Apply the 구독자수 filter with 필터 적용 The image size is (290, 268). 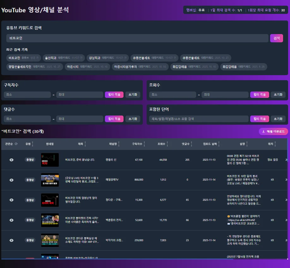(x=114, y=94)
